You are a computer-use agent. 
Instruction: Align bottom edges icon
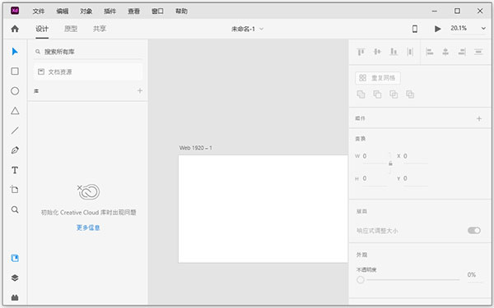tap(394, 52)
